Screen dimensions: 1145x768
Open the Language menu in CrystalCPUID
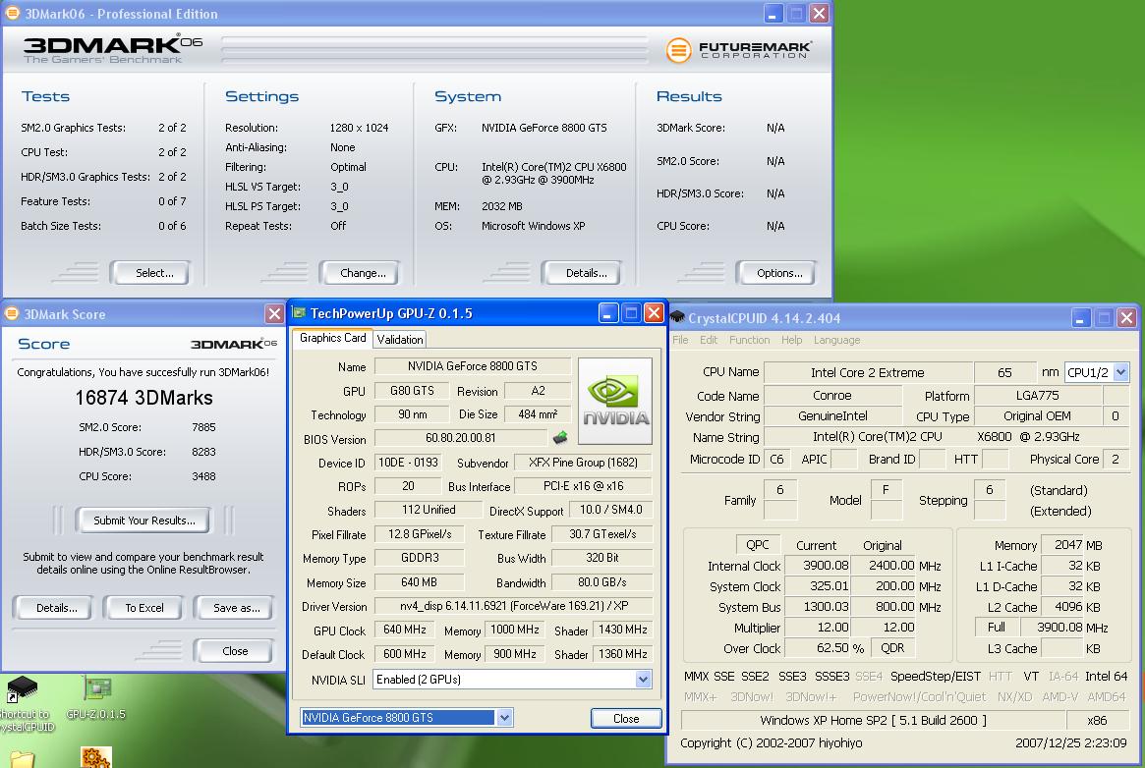pyautogui.click(x=836, y=340)
